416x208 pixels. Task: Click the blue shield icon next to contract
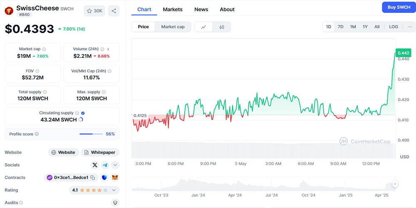(104, 178)
